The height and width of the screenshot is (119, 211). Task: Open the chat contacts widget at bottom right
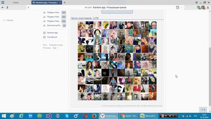(x=203, y=110)
